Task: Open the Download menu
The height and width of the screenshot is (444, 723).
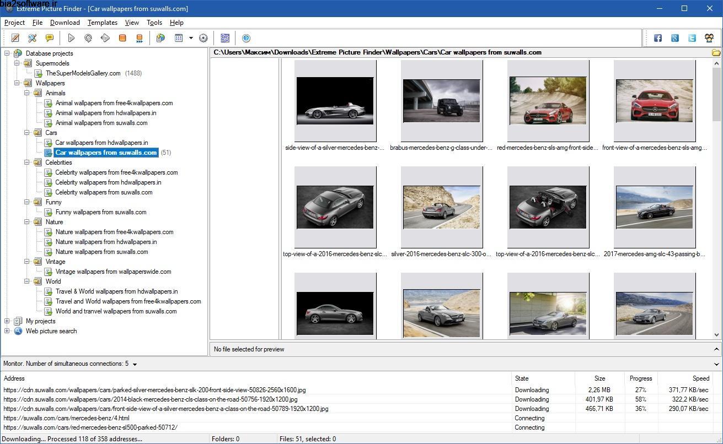Action: tap(65, 23)
